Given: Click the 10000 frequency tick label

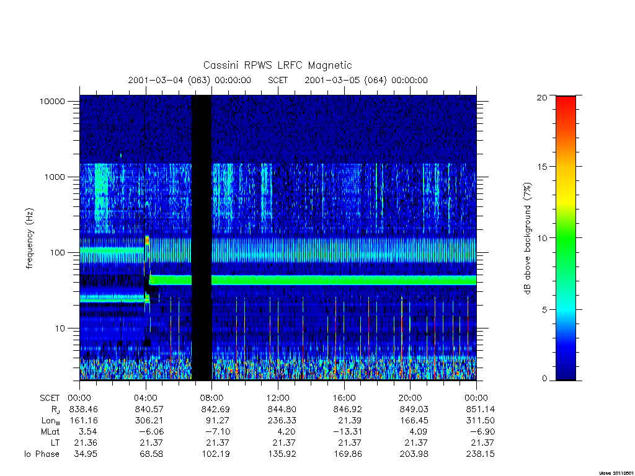Looking at the screenshot, I should click(x=52, y=101).
